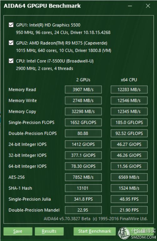Select the 46.26 GIOPS CPU result
157x241 pixels.
point(129,155)
